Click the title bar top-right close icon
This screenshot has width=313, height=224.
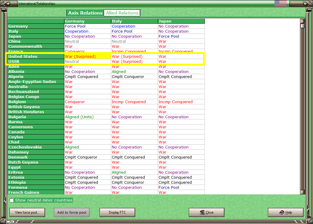[305, 3]
